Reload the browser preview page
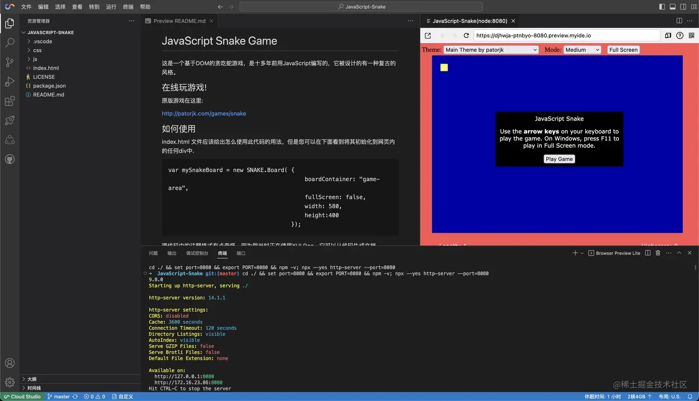699x401 pixels. 466,36
